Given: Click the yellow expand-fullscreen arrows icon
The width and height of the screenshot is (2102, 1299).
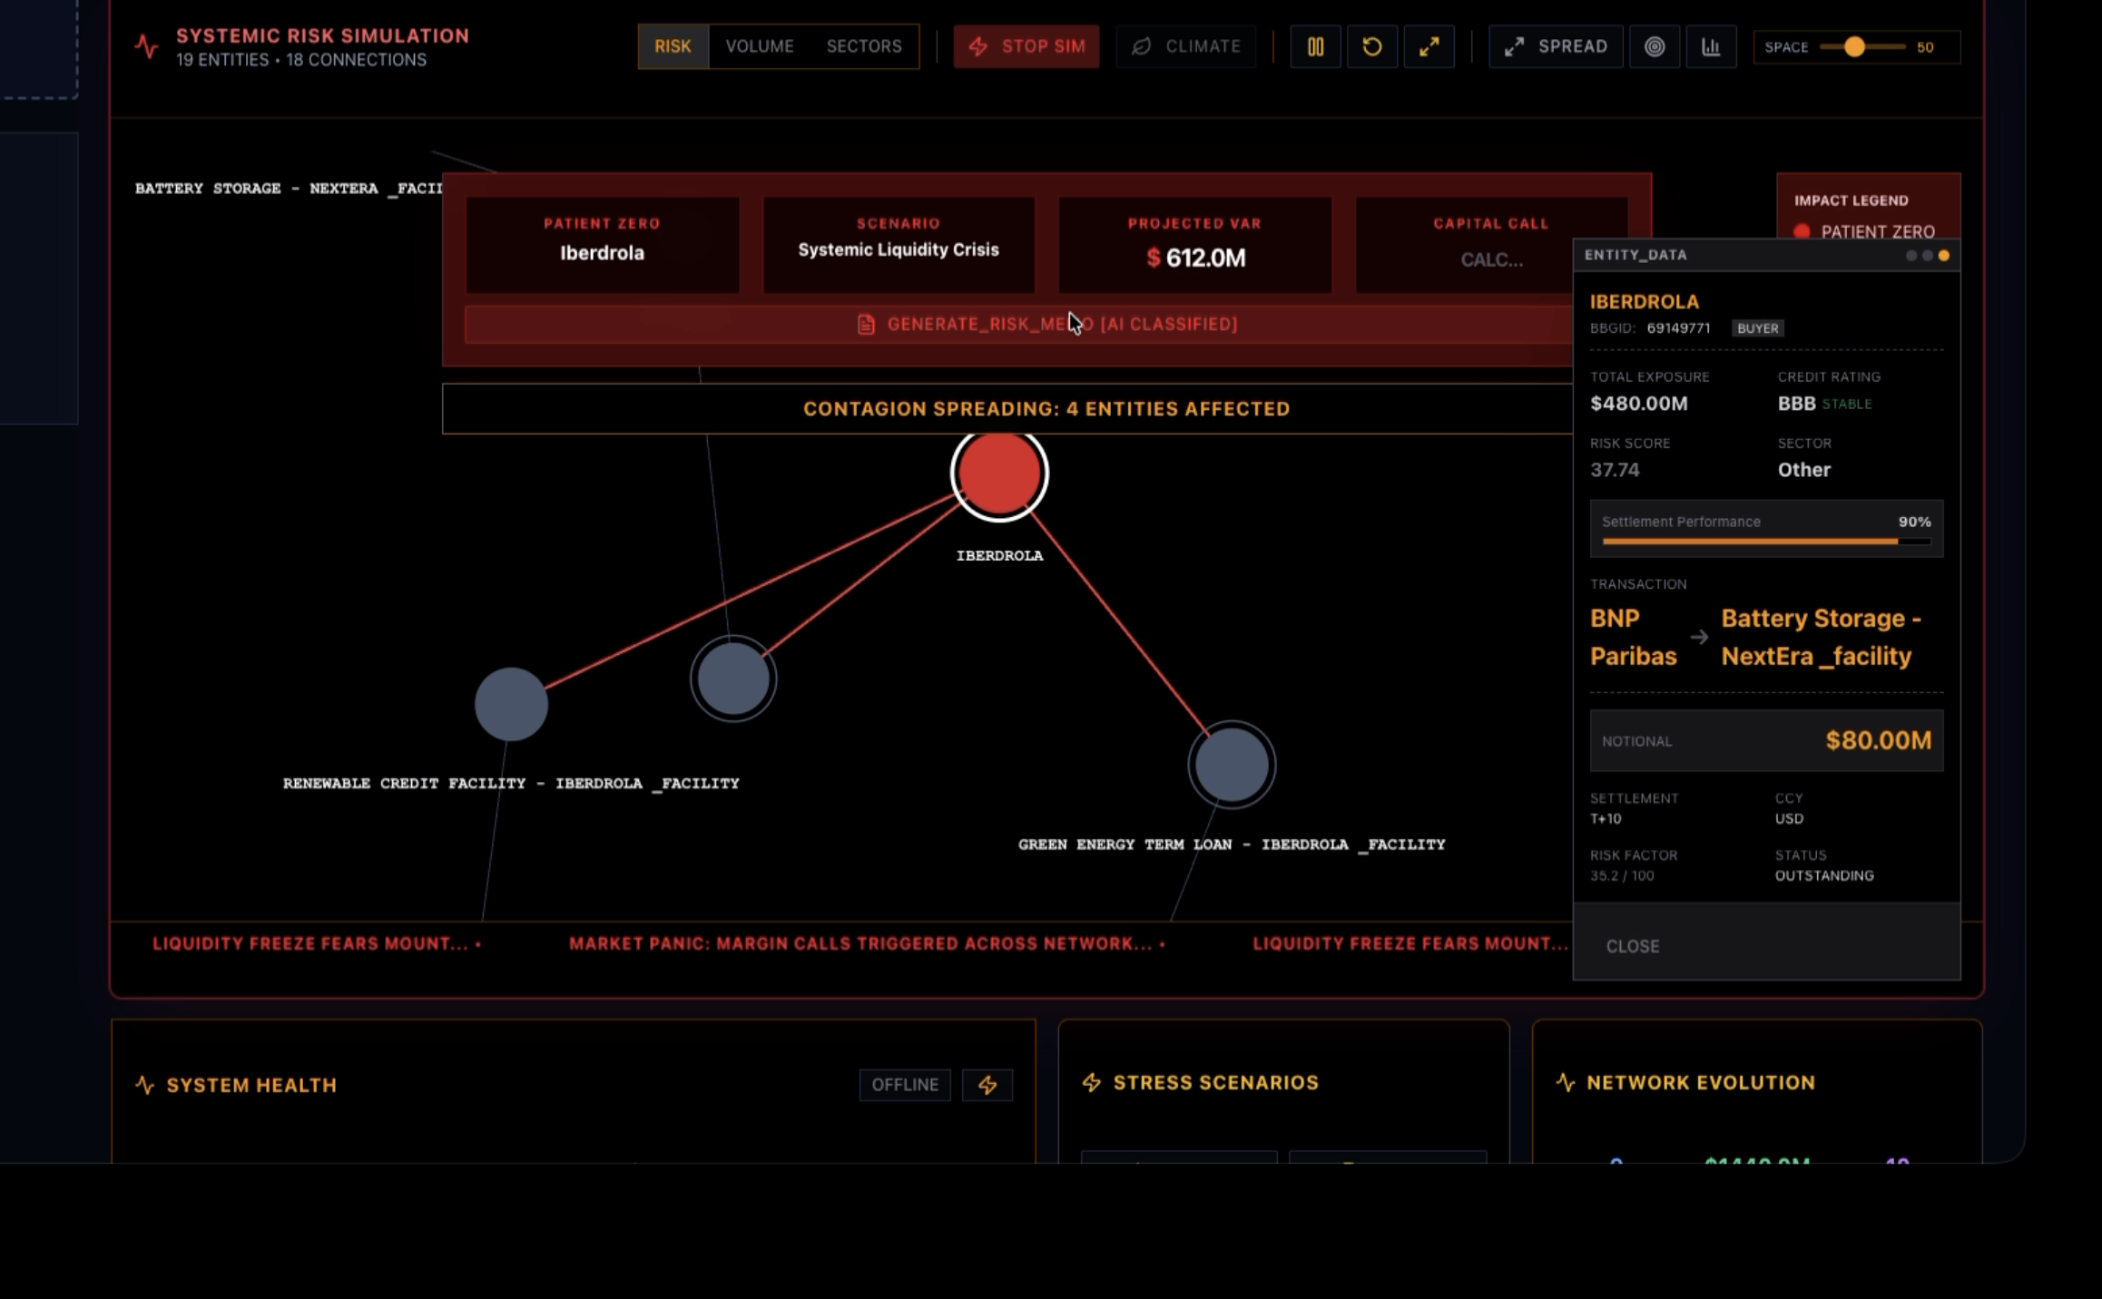Looking at the screenshot, I should coord(1429,46).
